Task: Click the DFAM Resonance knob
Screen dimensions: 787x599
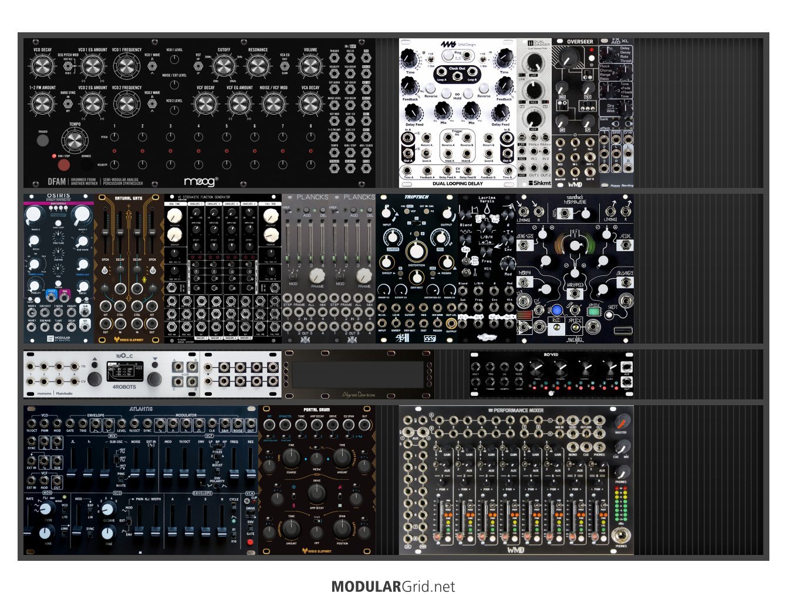Action: coord(258,67)
